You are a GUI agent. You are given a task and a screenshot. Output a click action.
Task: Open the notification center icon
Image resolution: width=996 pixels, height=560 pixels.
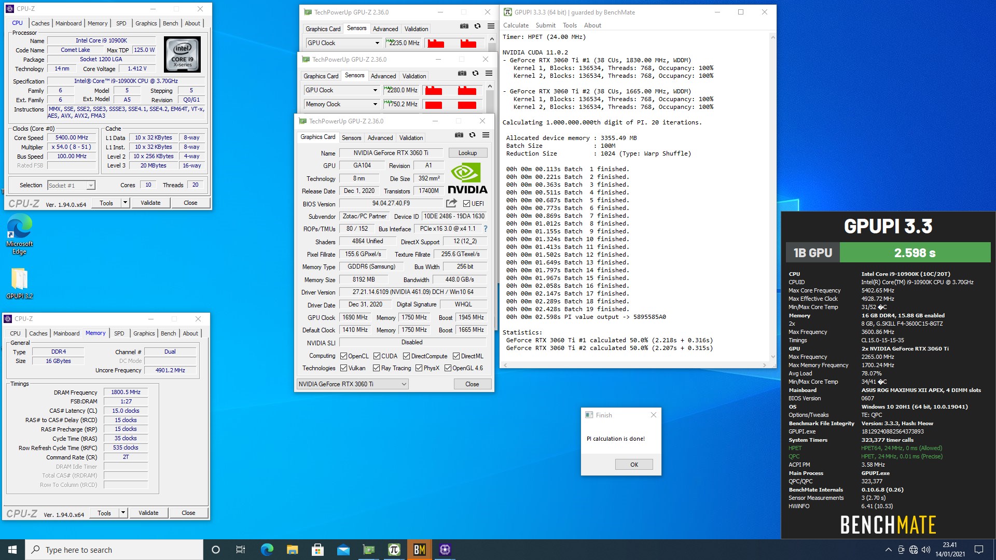coord(979,550)
